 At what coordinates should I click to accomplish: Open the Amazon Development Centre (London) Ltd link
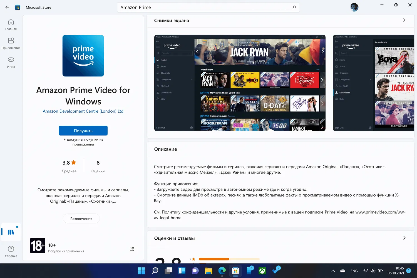(83, 111)
